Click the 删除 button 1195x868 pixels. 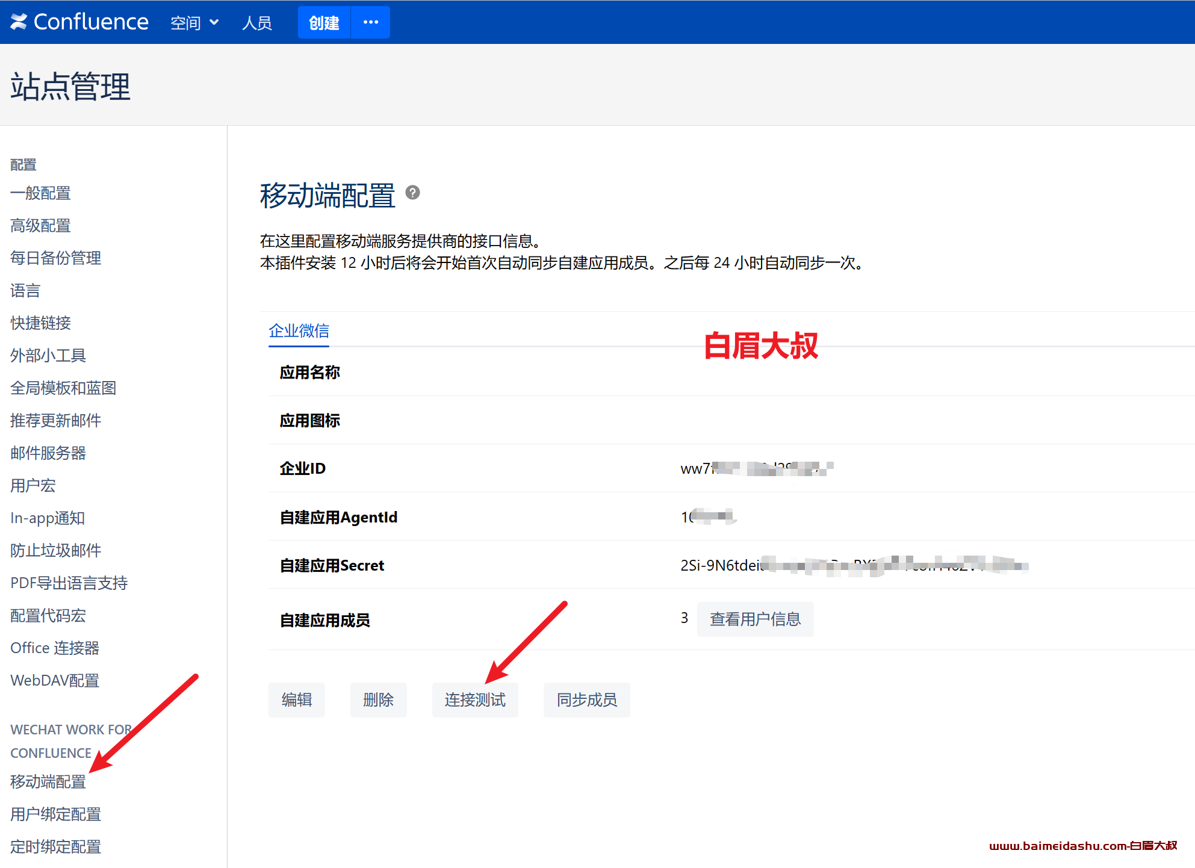point(378,699)
